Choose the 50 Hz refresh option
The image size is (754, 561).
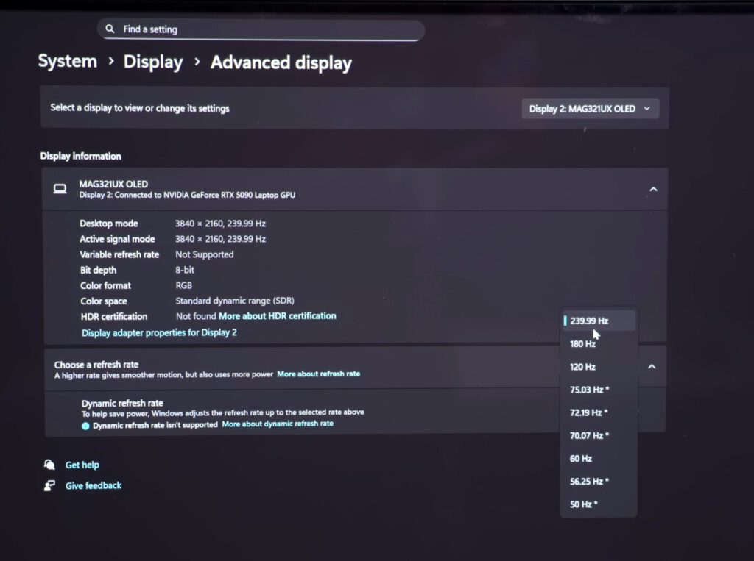[583, 504]
